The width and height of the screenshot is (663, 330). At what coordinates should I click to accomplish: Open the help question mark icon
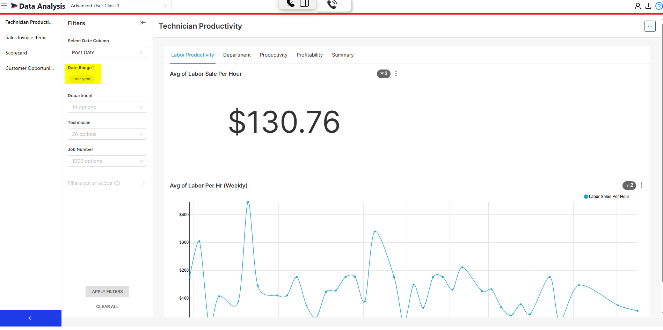tap(659, 6)
